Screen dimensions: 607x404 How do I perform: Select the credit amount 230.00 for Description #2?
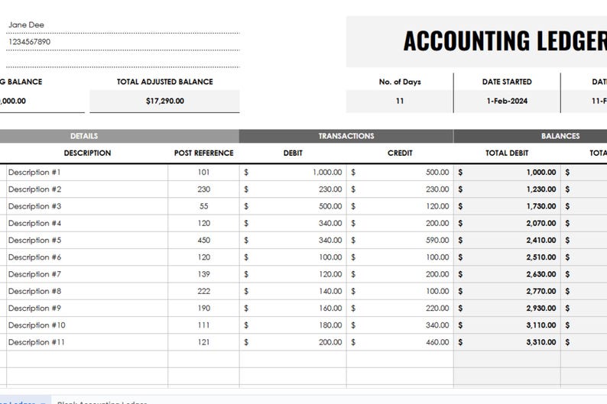tap(400, 189)
